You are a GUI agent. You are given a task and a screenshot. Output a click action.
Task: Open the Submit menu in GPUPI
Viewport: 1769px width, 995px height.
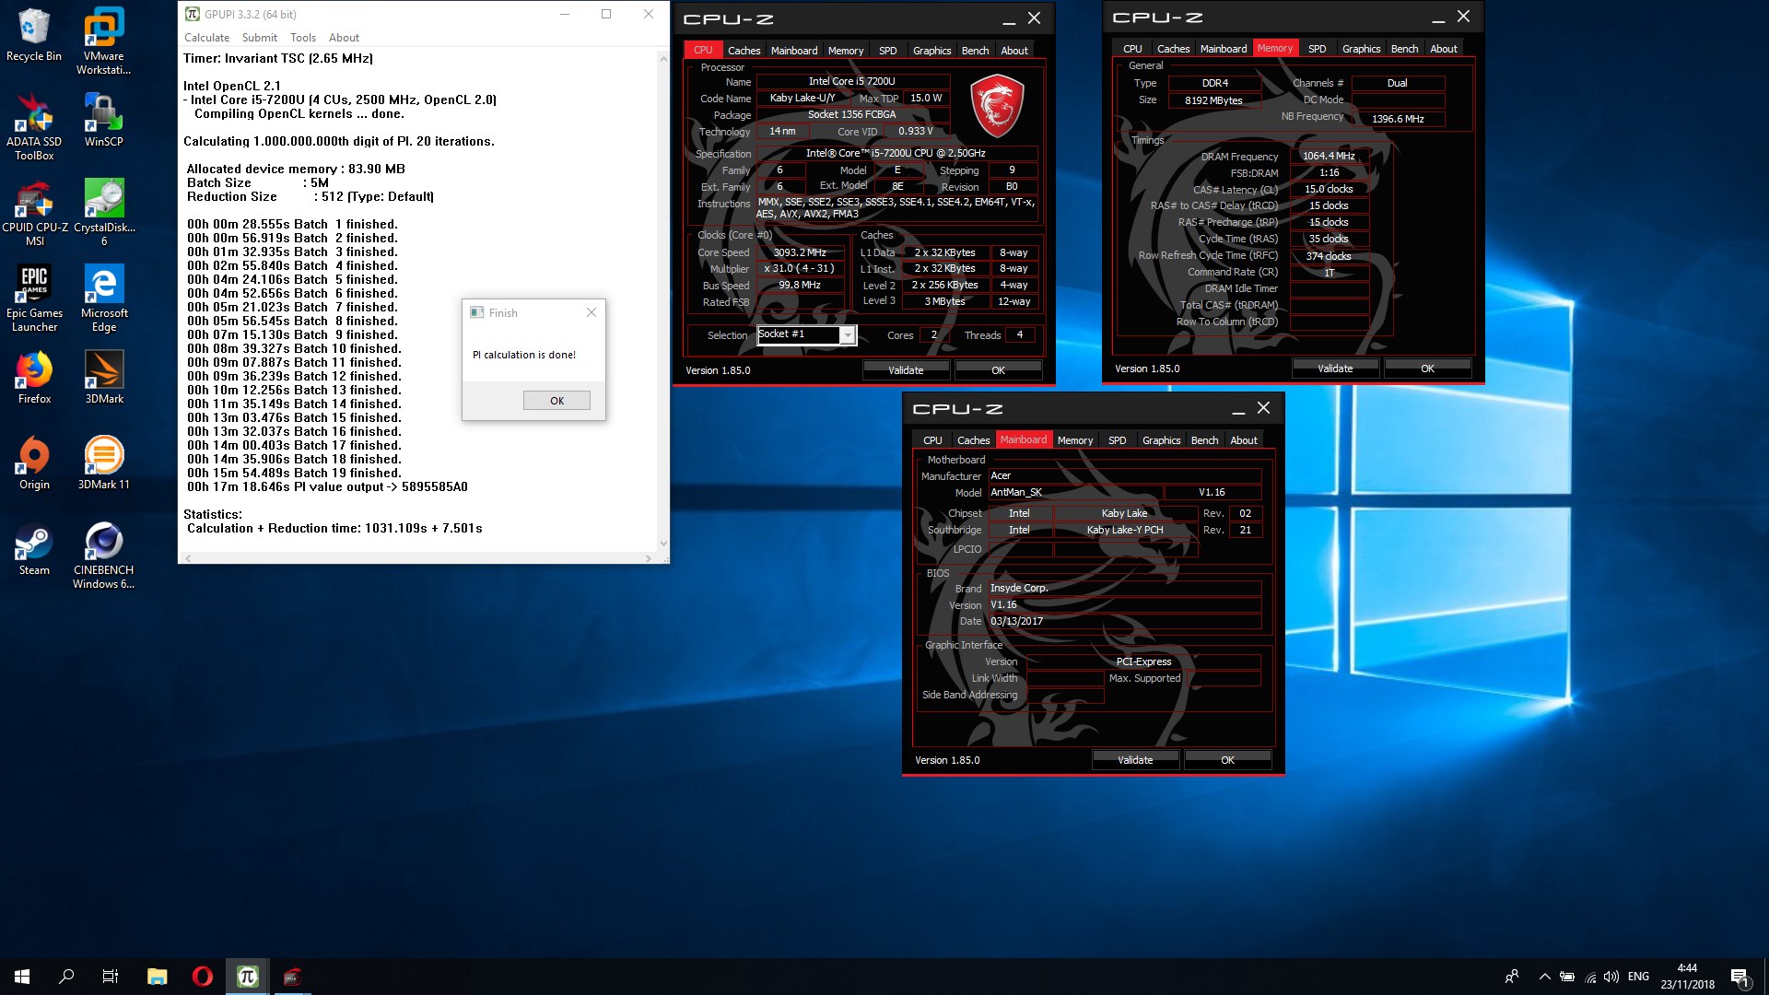[x=260, y=38]
